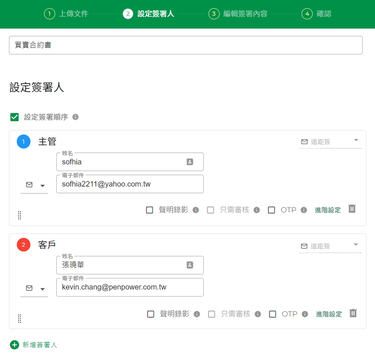
Task: Enable 只需審核 for 主管
Action: click(211, 210)
